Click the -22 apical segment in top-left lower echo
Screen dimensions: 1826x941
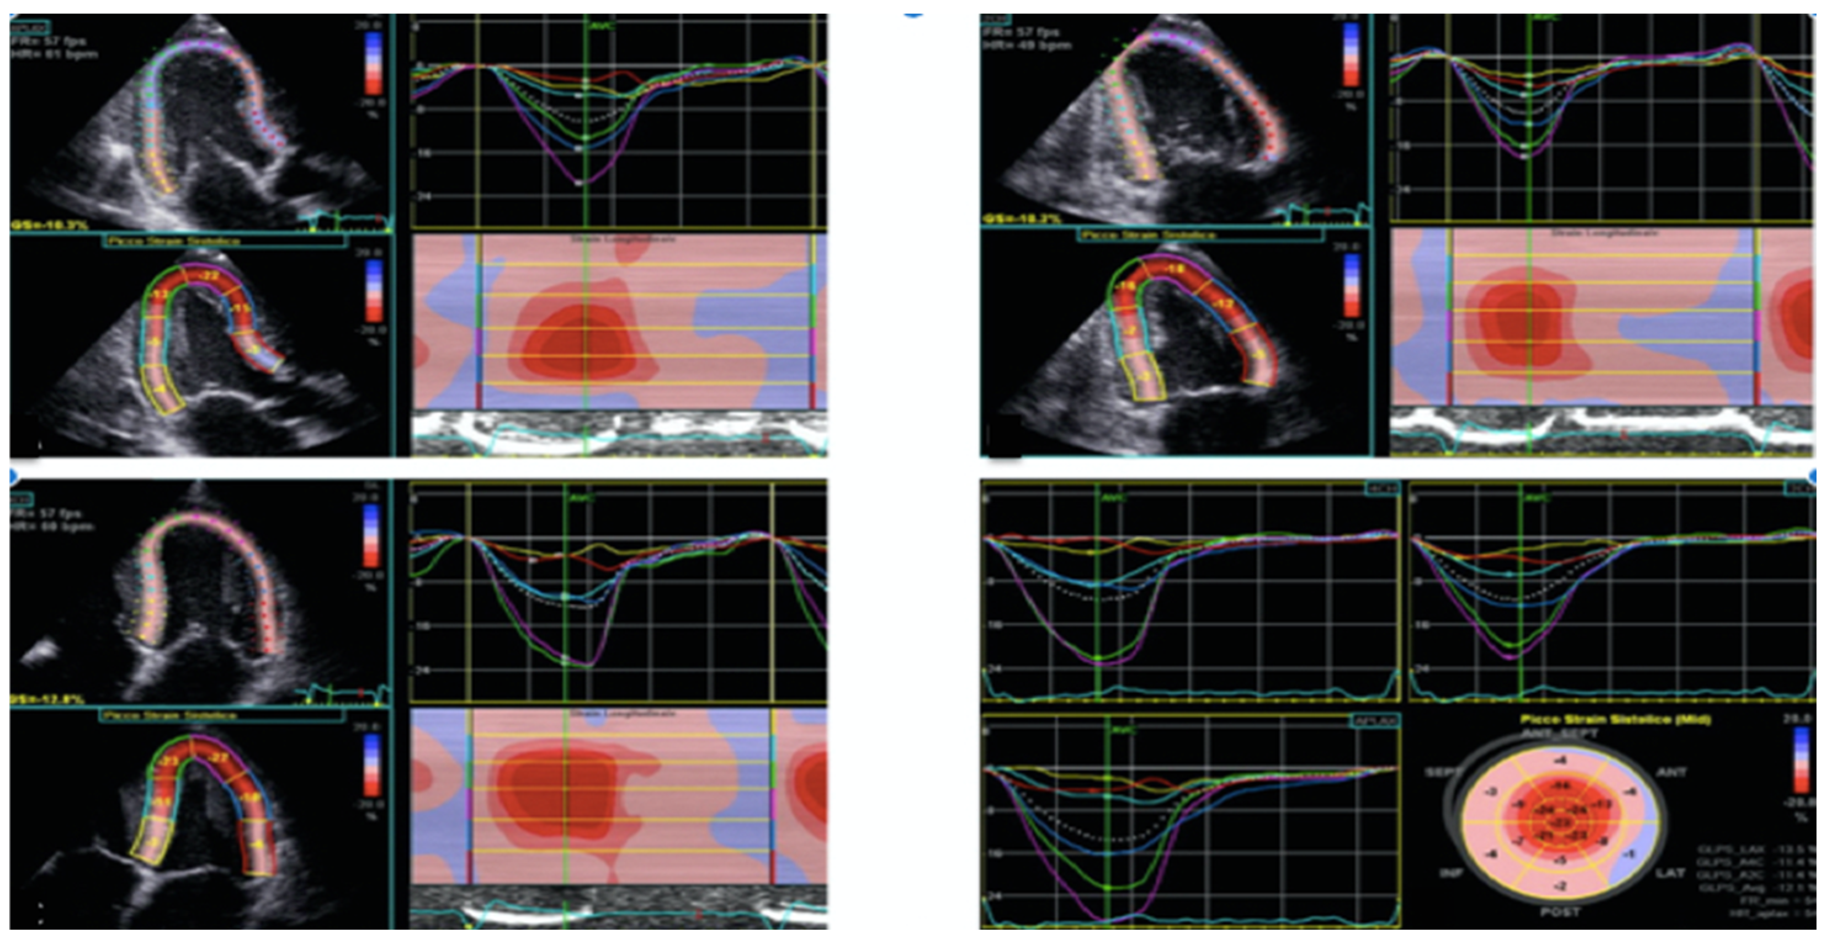pos(208,275)
